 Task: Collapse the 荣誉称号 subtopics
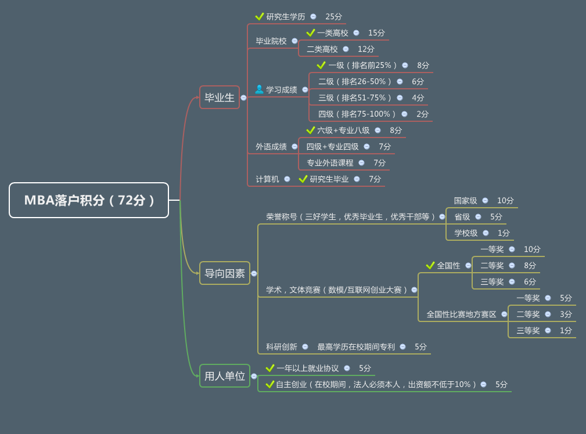click(x=442, y=216)
